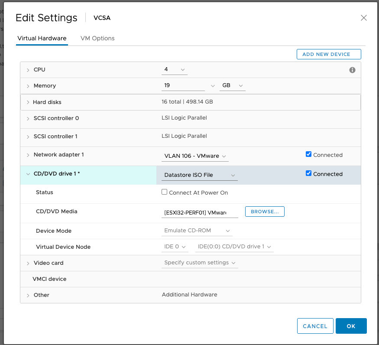Expand Network adapter 1 details
This screenshot has height=345, width=379.
28,155
